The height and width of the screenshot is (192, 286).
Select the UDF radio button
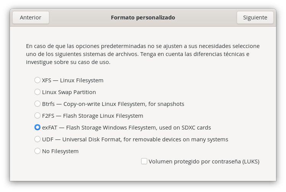37,139
